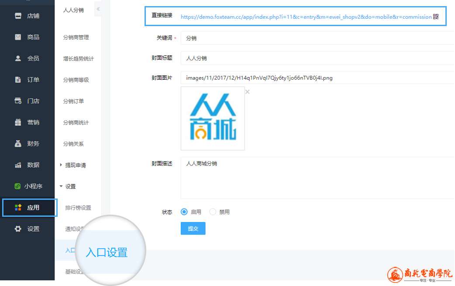Open 会员 members via person icon
The image size is (455, 286).
click(x=18, y=58)
